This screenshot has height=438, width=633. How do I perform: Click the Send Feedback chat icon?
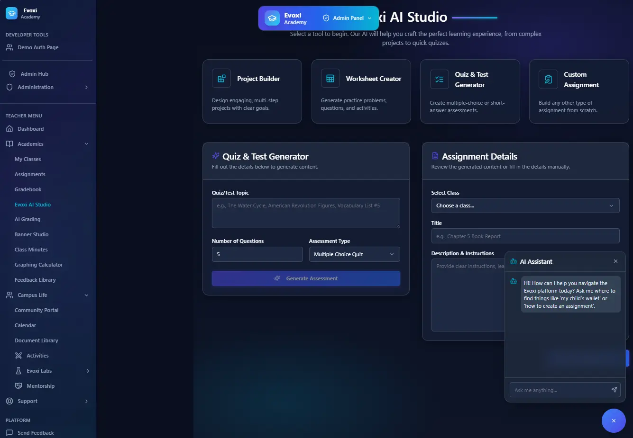(9, 433)
